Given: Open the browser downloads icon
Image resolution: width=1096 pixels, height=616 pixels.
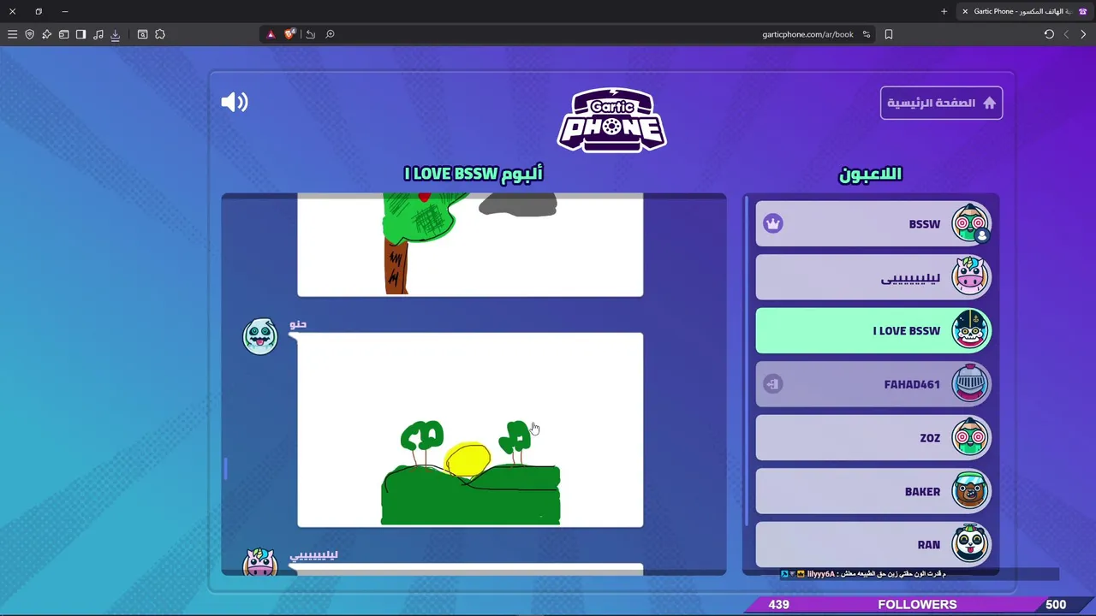Looking at the screenshot, I should pyautogui.click(x=115, y=34).
